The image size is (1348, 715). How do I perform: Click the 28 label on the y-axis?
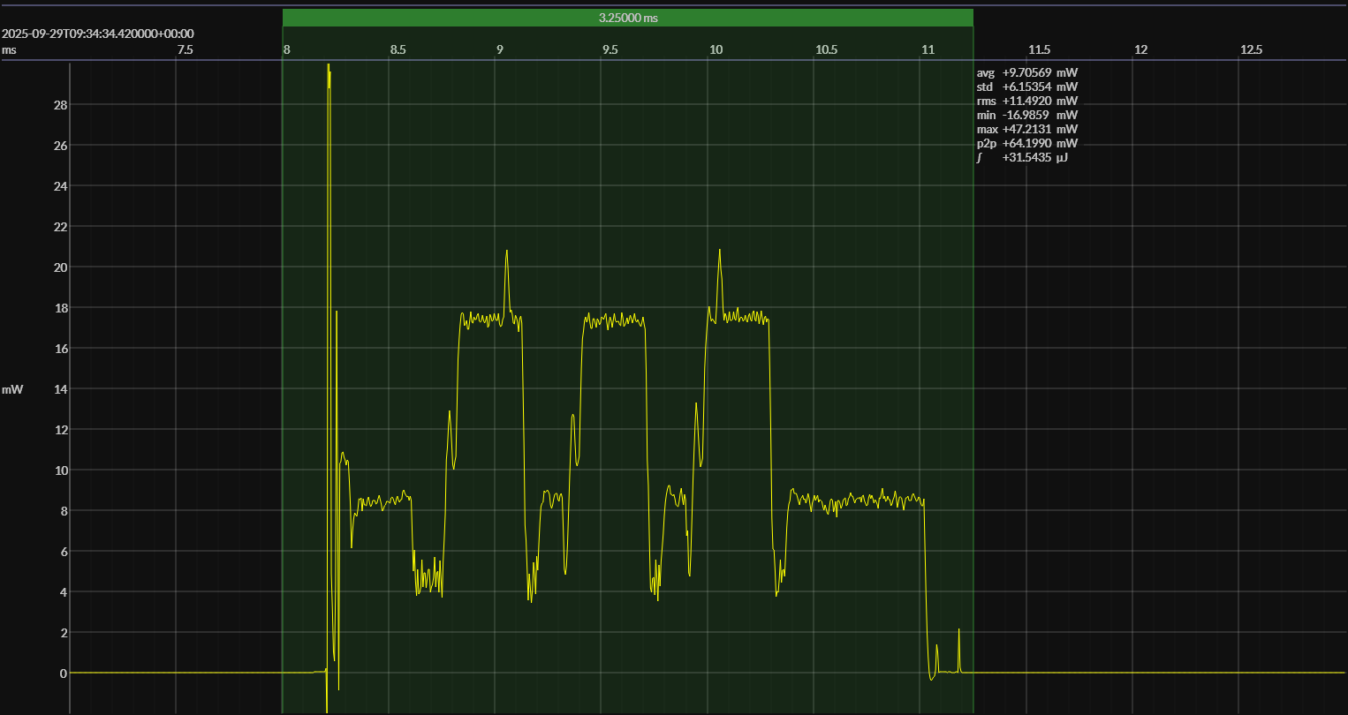[61, 105]
